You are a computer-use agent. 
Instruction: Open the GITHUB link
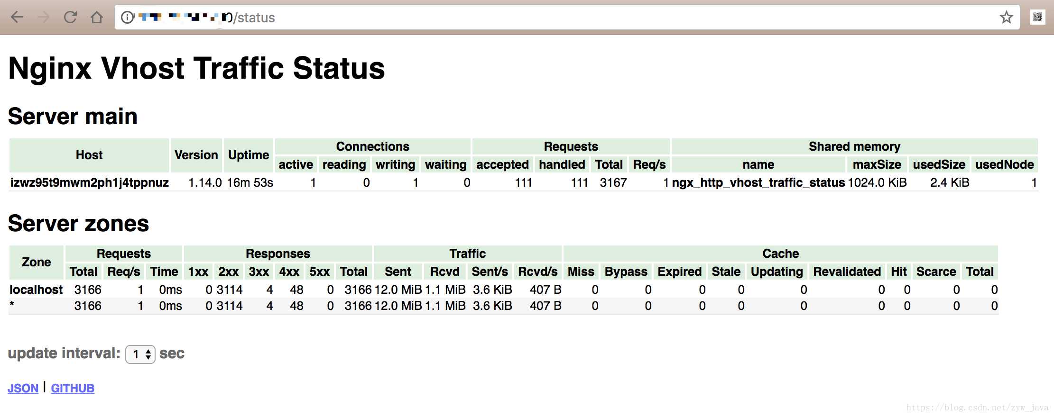[73, 388]
